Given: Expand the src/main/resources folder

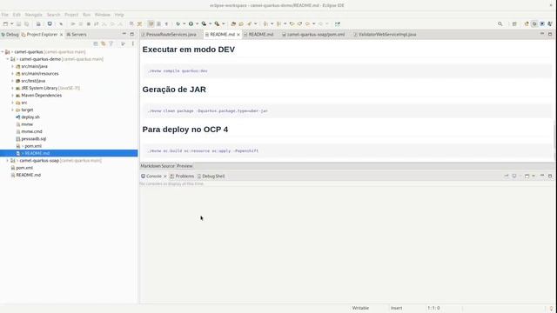Looking at the screenshot, I should pos(12,73).
